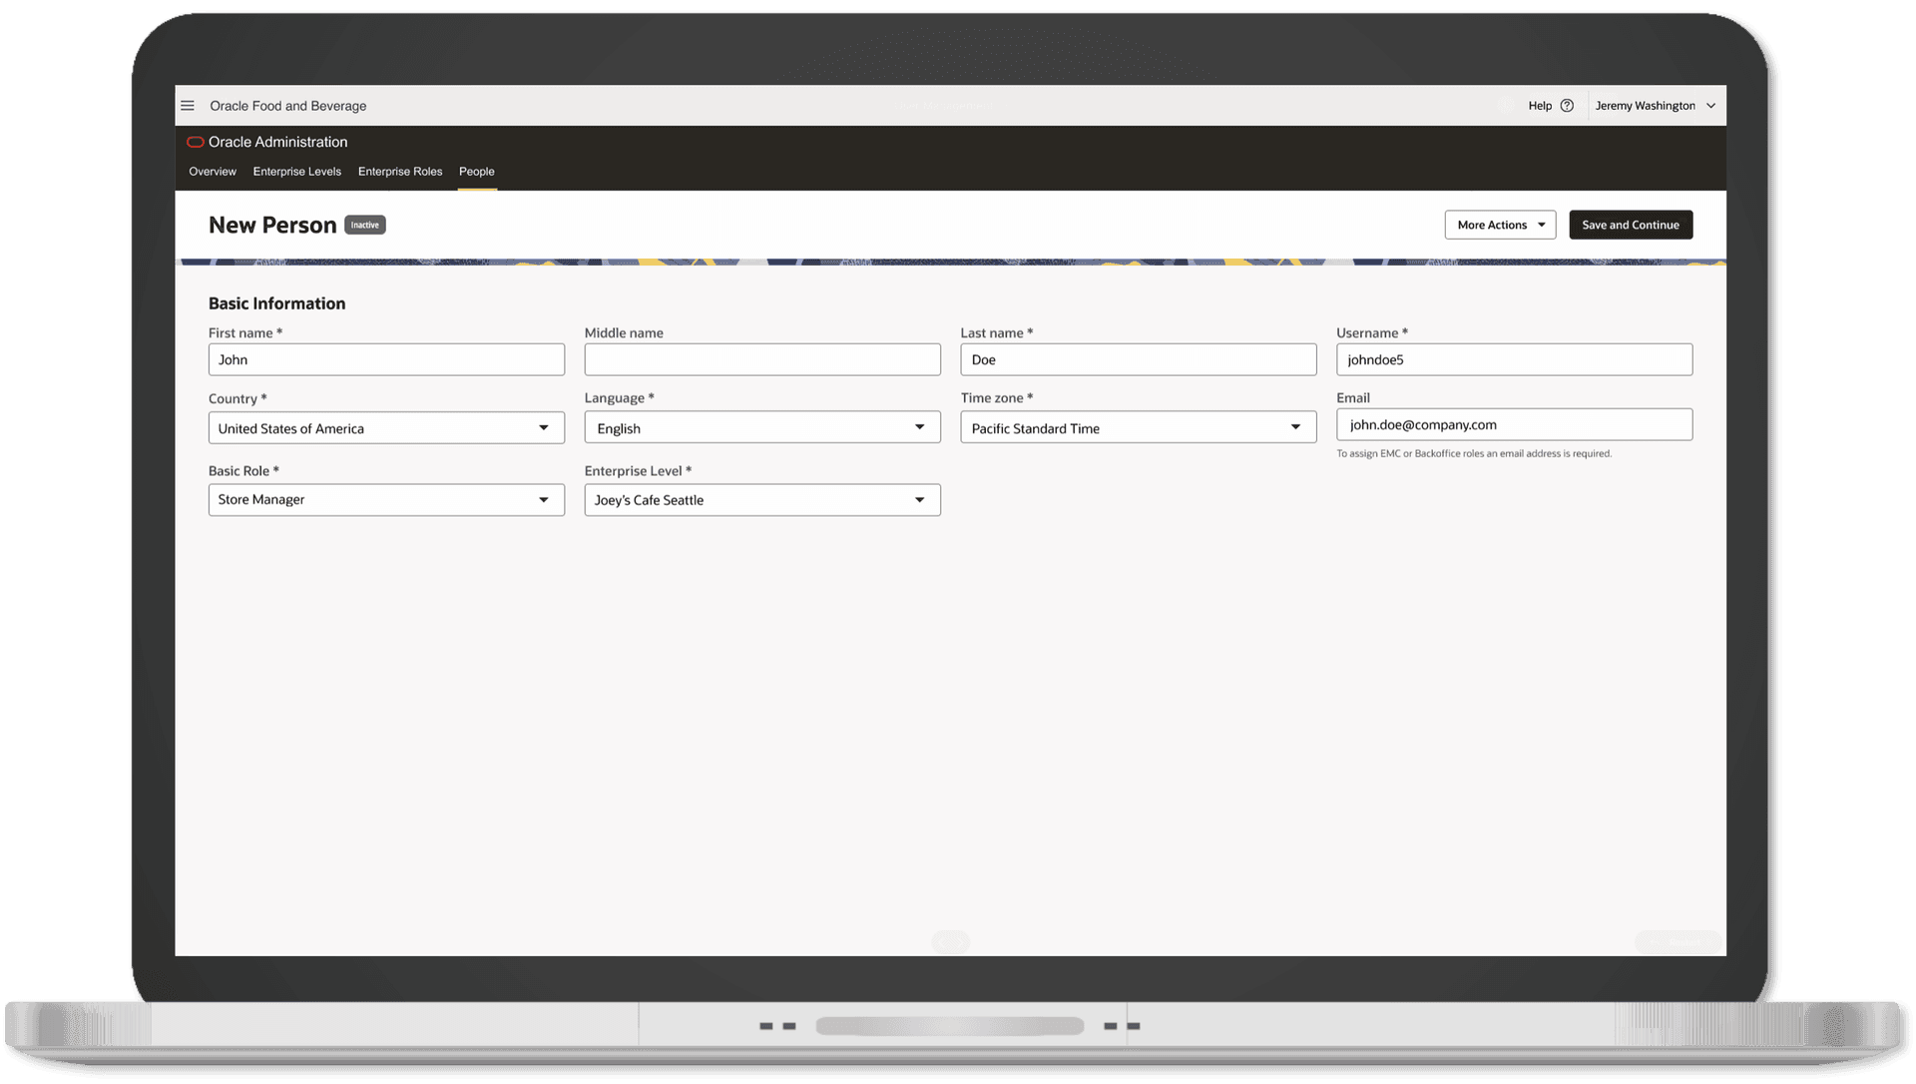The width and height of the screenshot is (1916, 1084).
Task: Switch to the Enterprise Levels tab
Action: (297, 172)
